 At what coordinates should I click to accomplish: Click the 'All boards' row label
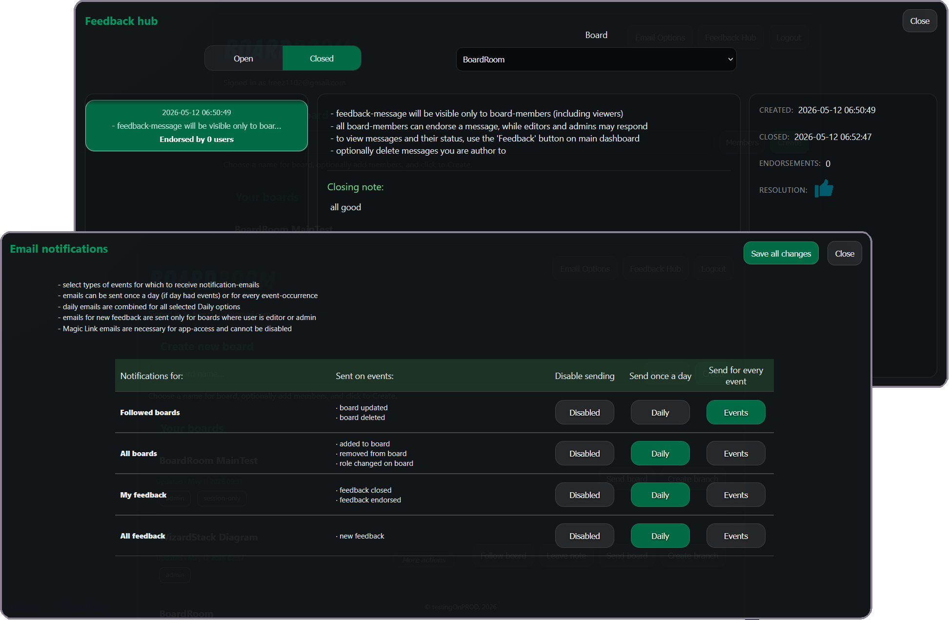tap(139, 454)
